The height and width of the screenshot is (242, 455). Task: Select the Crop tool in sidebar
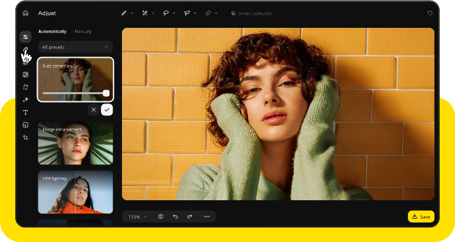(x=25, y=137)
